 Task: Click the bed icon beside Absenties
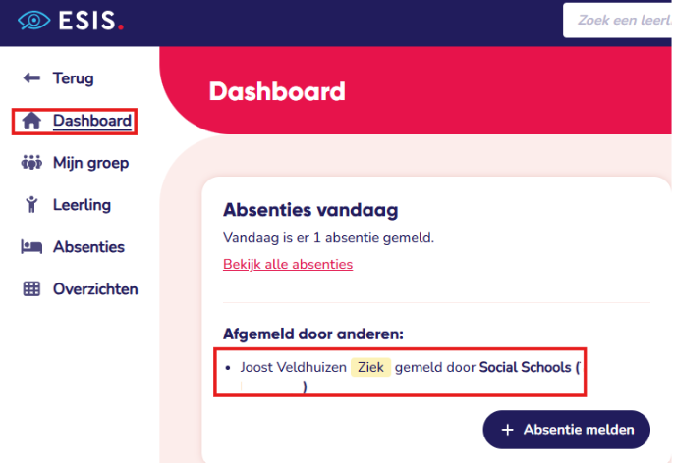tap(31, 247)
